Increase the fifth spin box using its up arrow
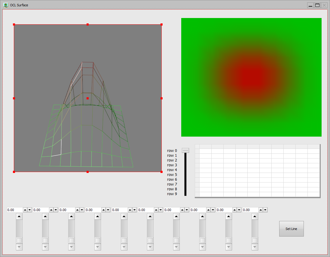This screenshot has height=257, width=330. tap(130, 210)
